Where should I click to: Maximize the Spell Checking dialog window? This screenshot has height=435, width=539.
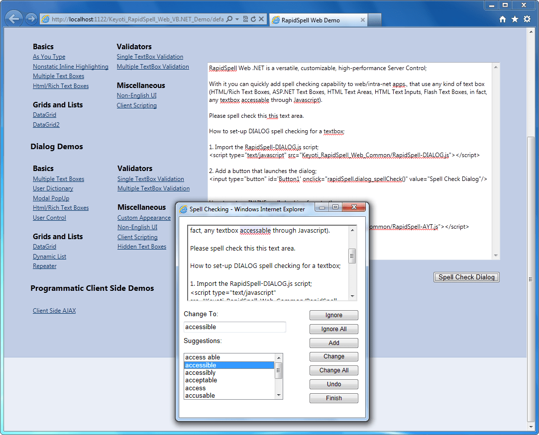point(335,207)
